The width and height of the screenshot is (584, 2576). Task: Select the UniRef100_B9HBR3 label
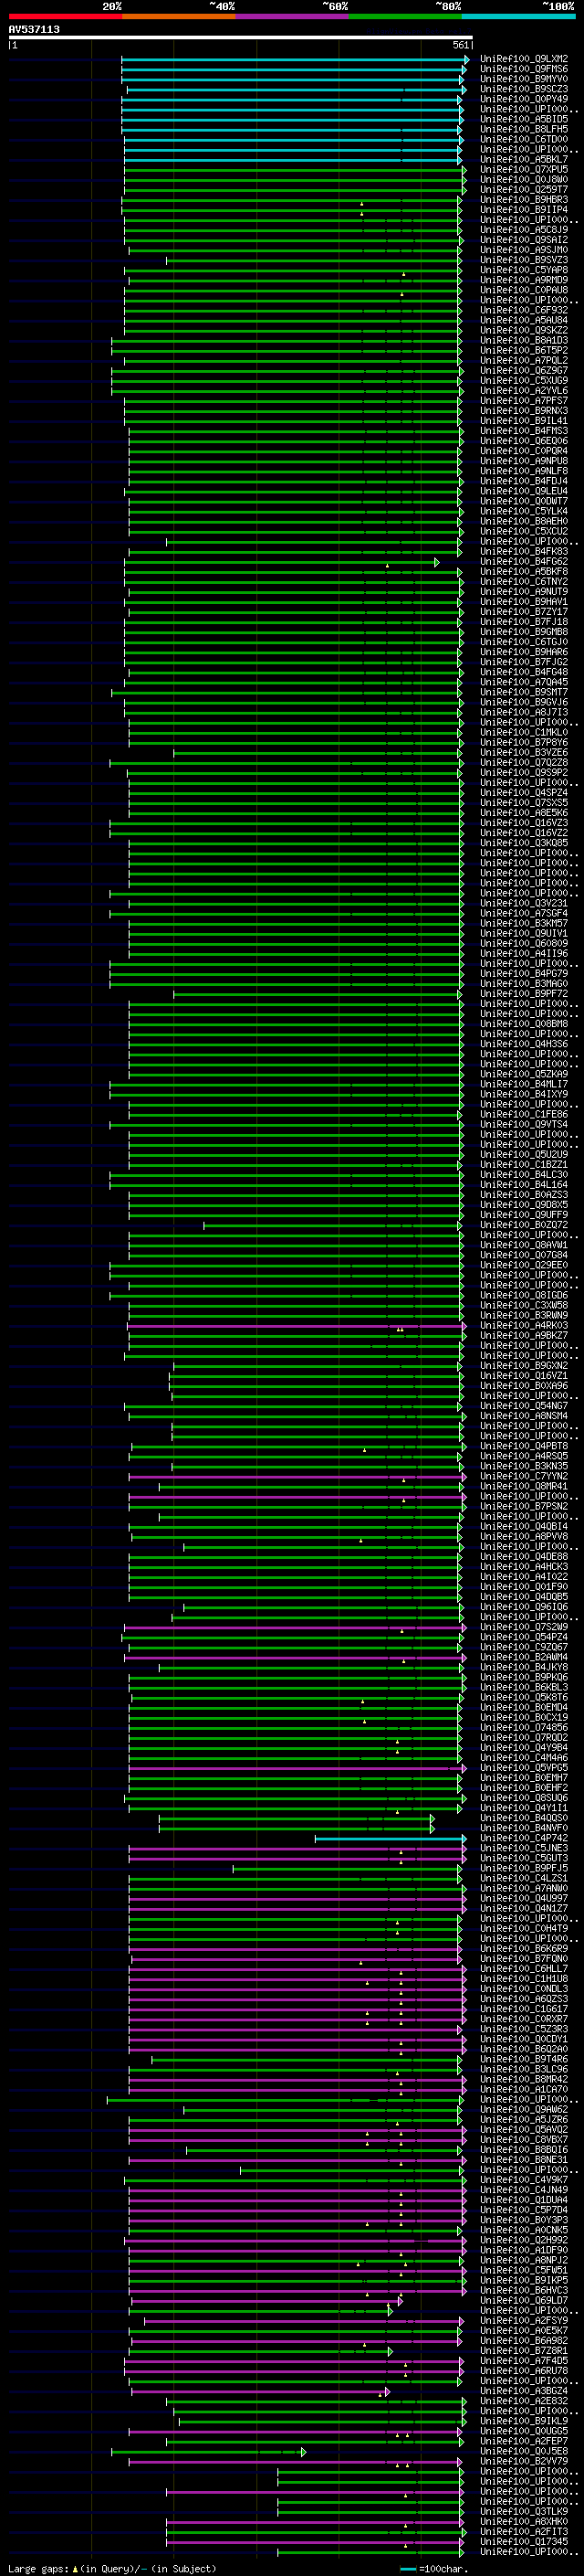tap(524, 200)
